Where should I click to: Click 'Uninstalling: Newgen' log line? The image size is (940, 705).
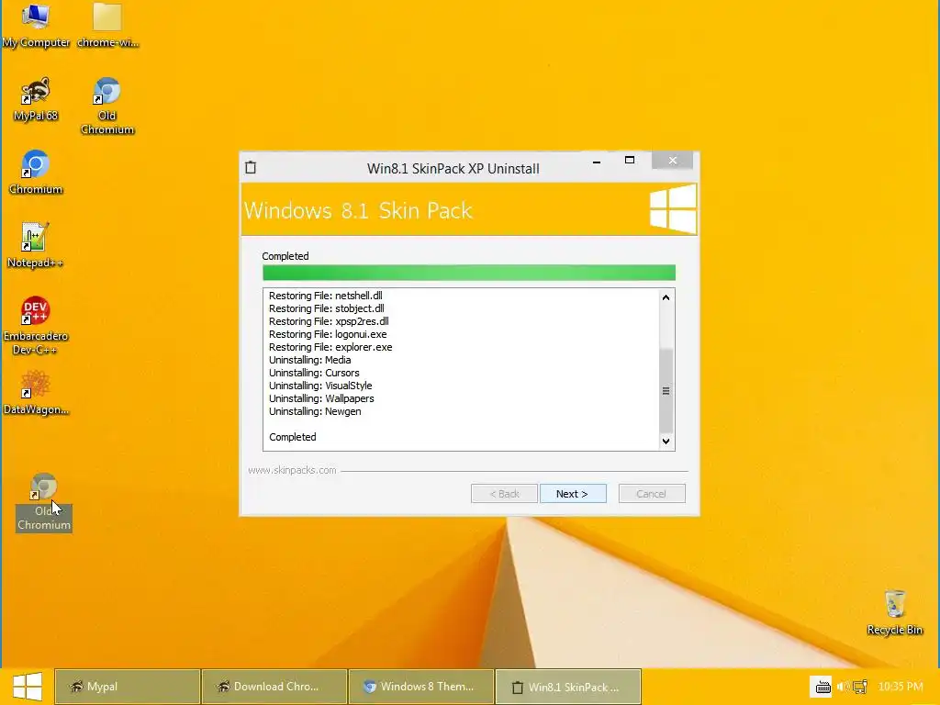pyautogui.click(x=315, y=411)
